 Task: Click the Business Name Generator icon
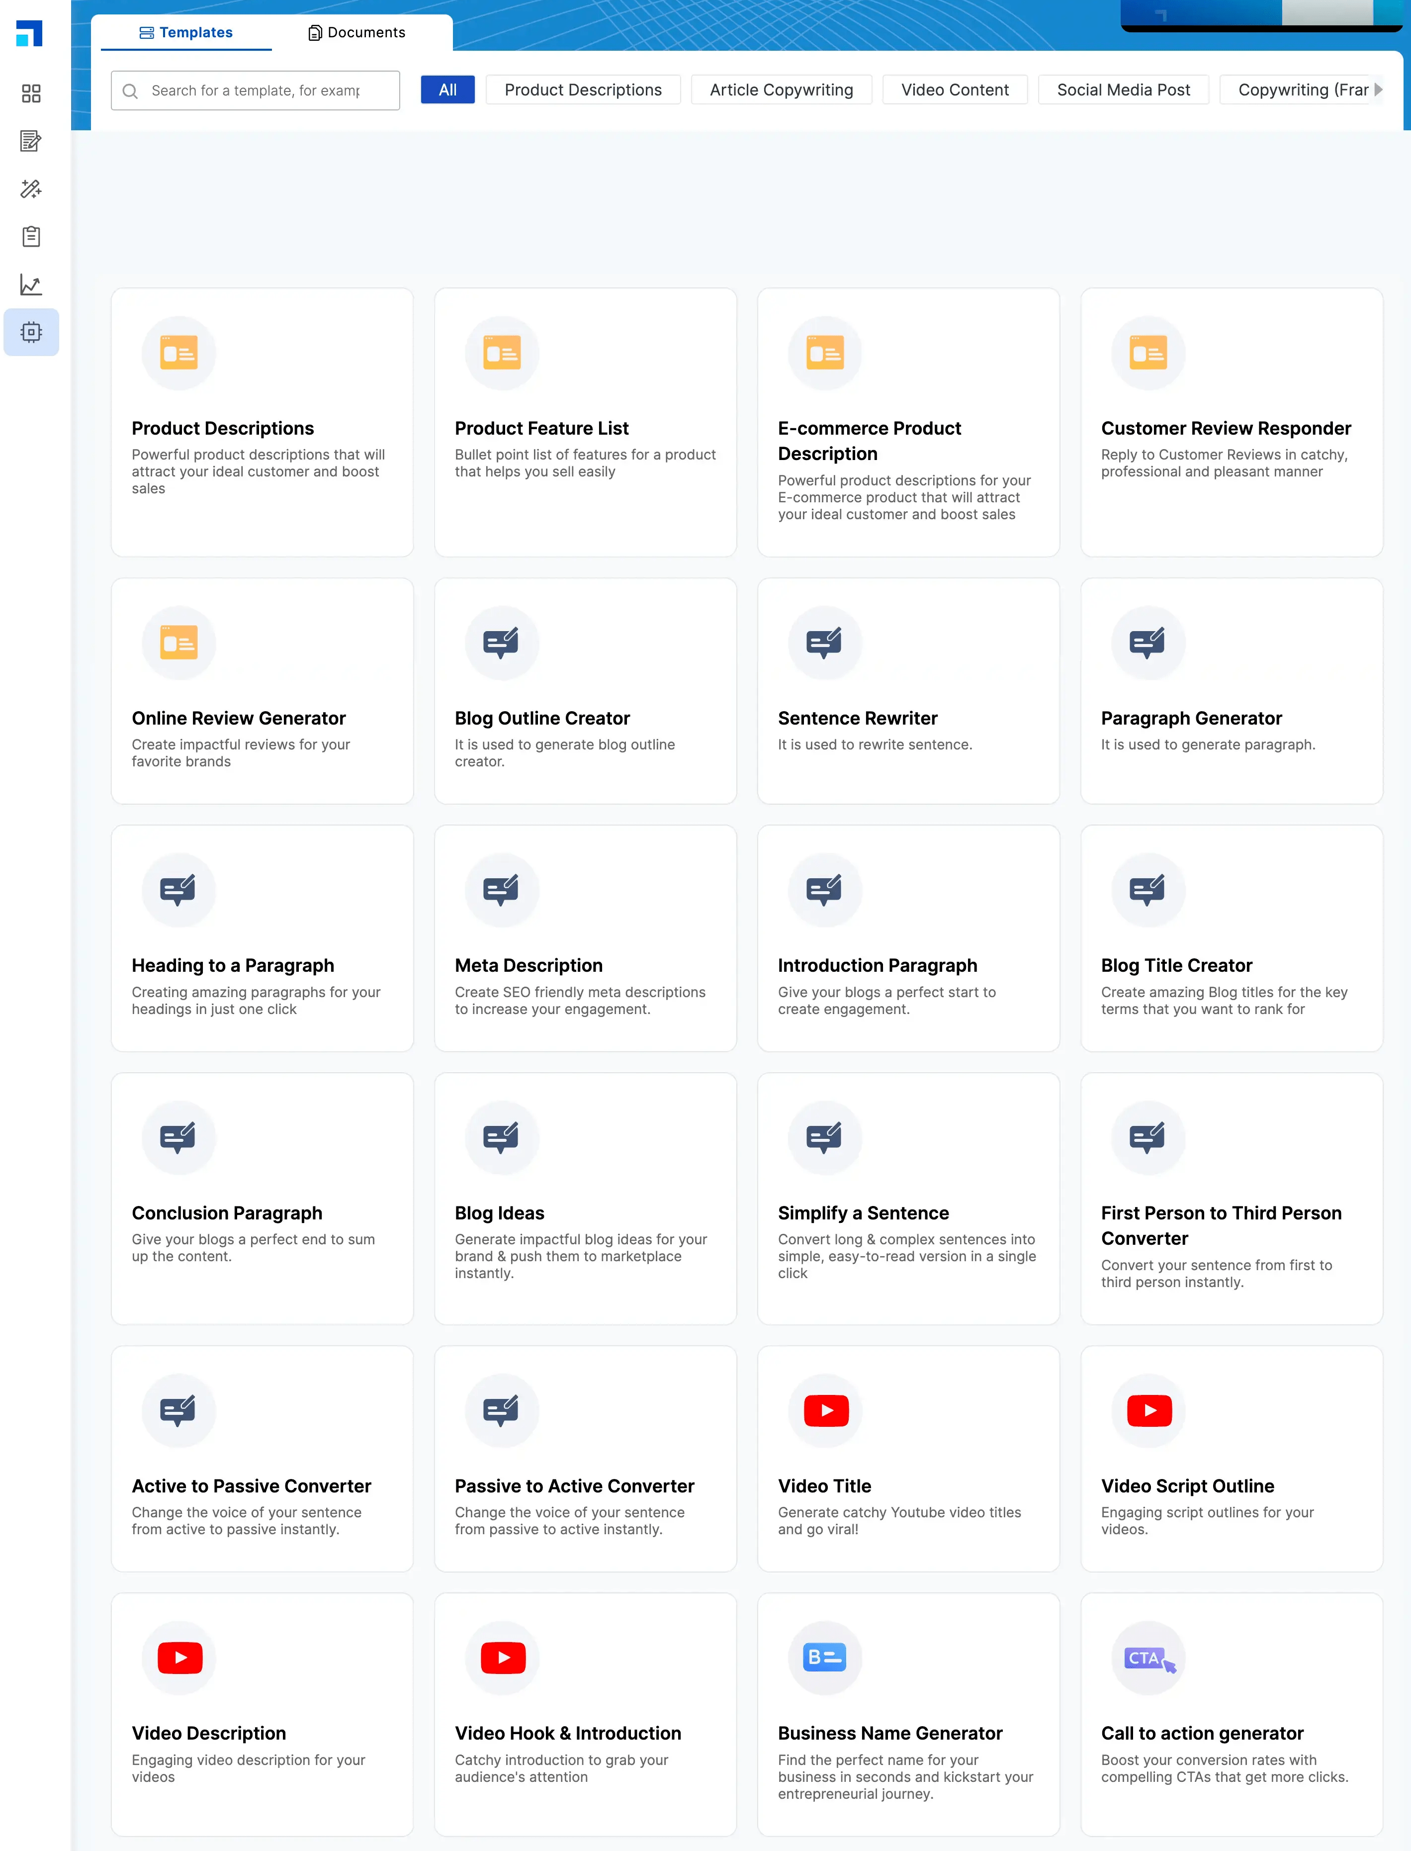pyautogui.click(x=825, y=1658)
